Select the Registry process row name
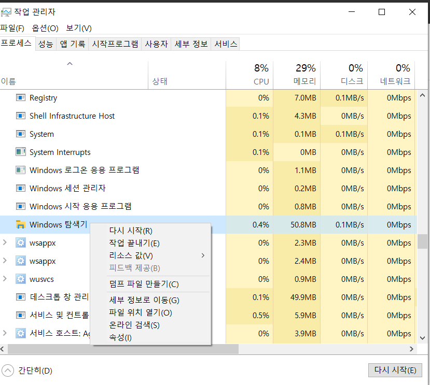 click(44, 98)
